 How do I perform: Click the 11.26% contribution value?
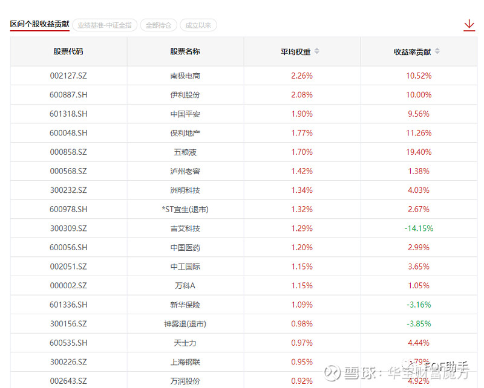pos(419,133)
